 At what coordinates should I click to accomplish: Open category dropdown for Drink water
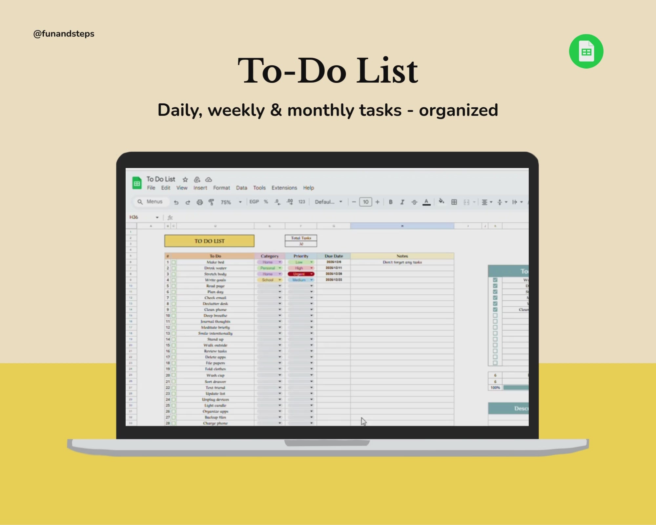click(269, 268)
